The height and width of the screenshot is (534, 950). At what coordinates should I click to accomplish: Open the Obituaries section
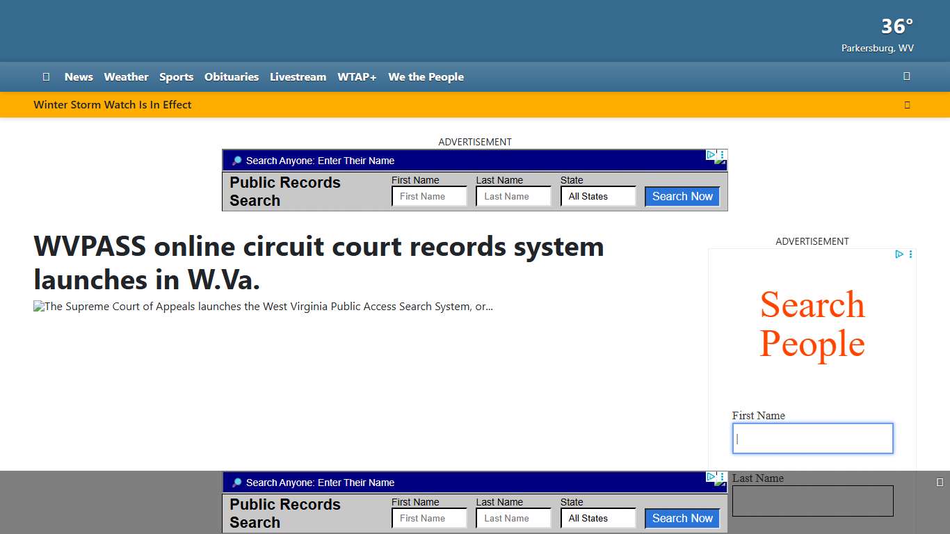pos(232,76)
